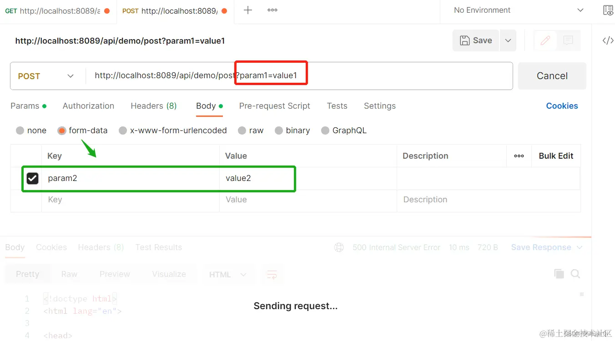Click the 500 Internal Server Error status
615x341 pixels.
(x=396, y=247)
